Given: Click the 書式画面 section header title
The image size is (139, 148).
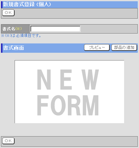Looking at the screenshot, I should pyautogui.click(x=13, y=48).
